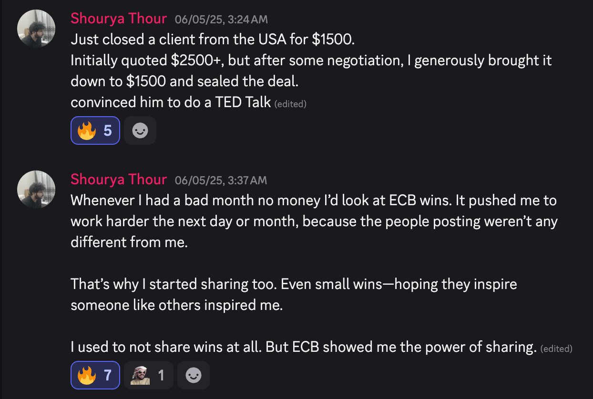
Task: Open Shourya Thour's avatar on 3:24 AM message
Action: pos(36,28)
